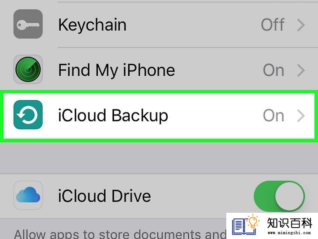The width and height of the screenshot is (318, 239).
Task: Tap the 'Allow apps to store documents' description
Action: click(120, 234)
